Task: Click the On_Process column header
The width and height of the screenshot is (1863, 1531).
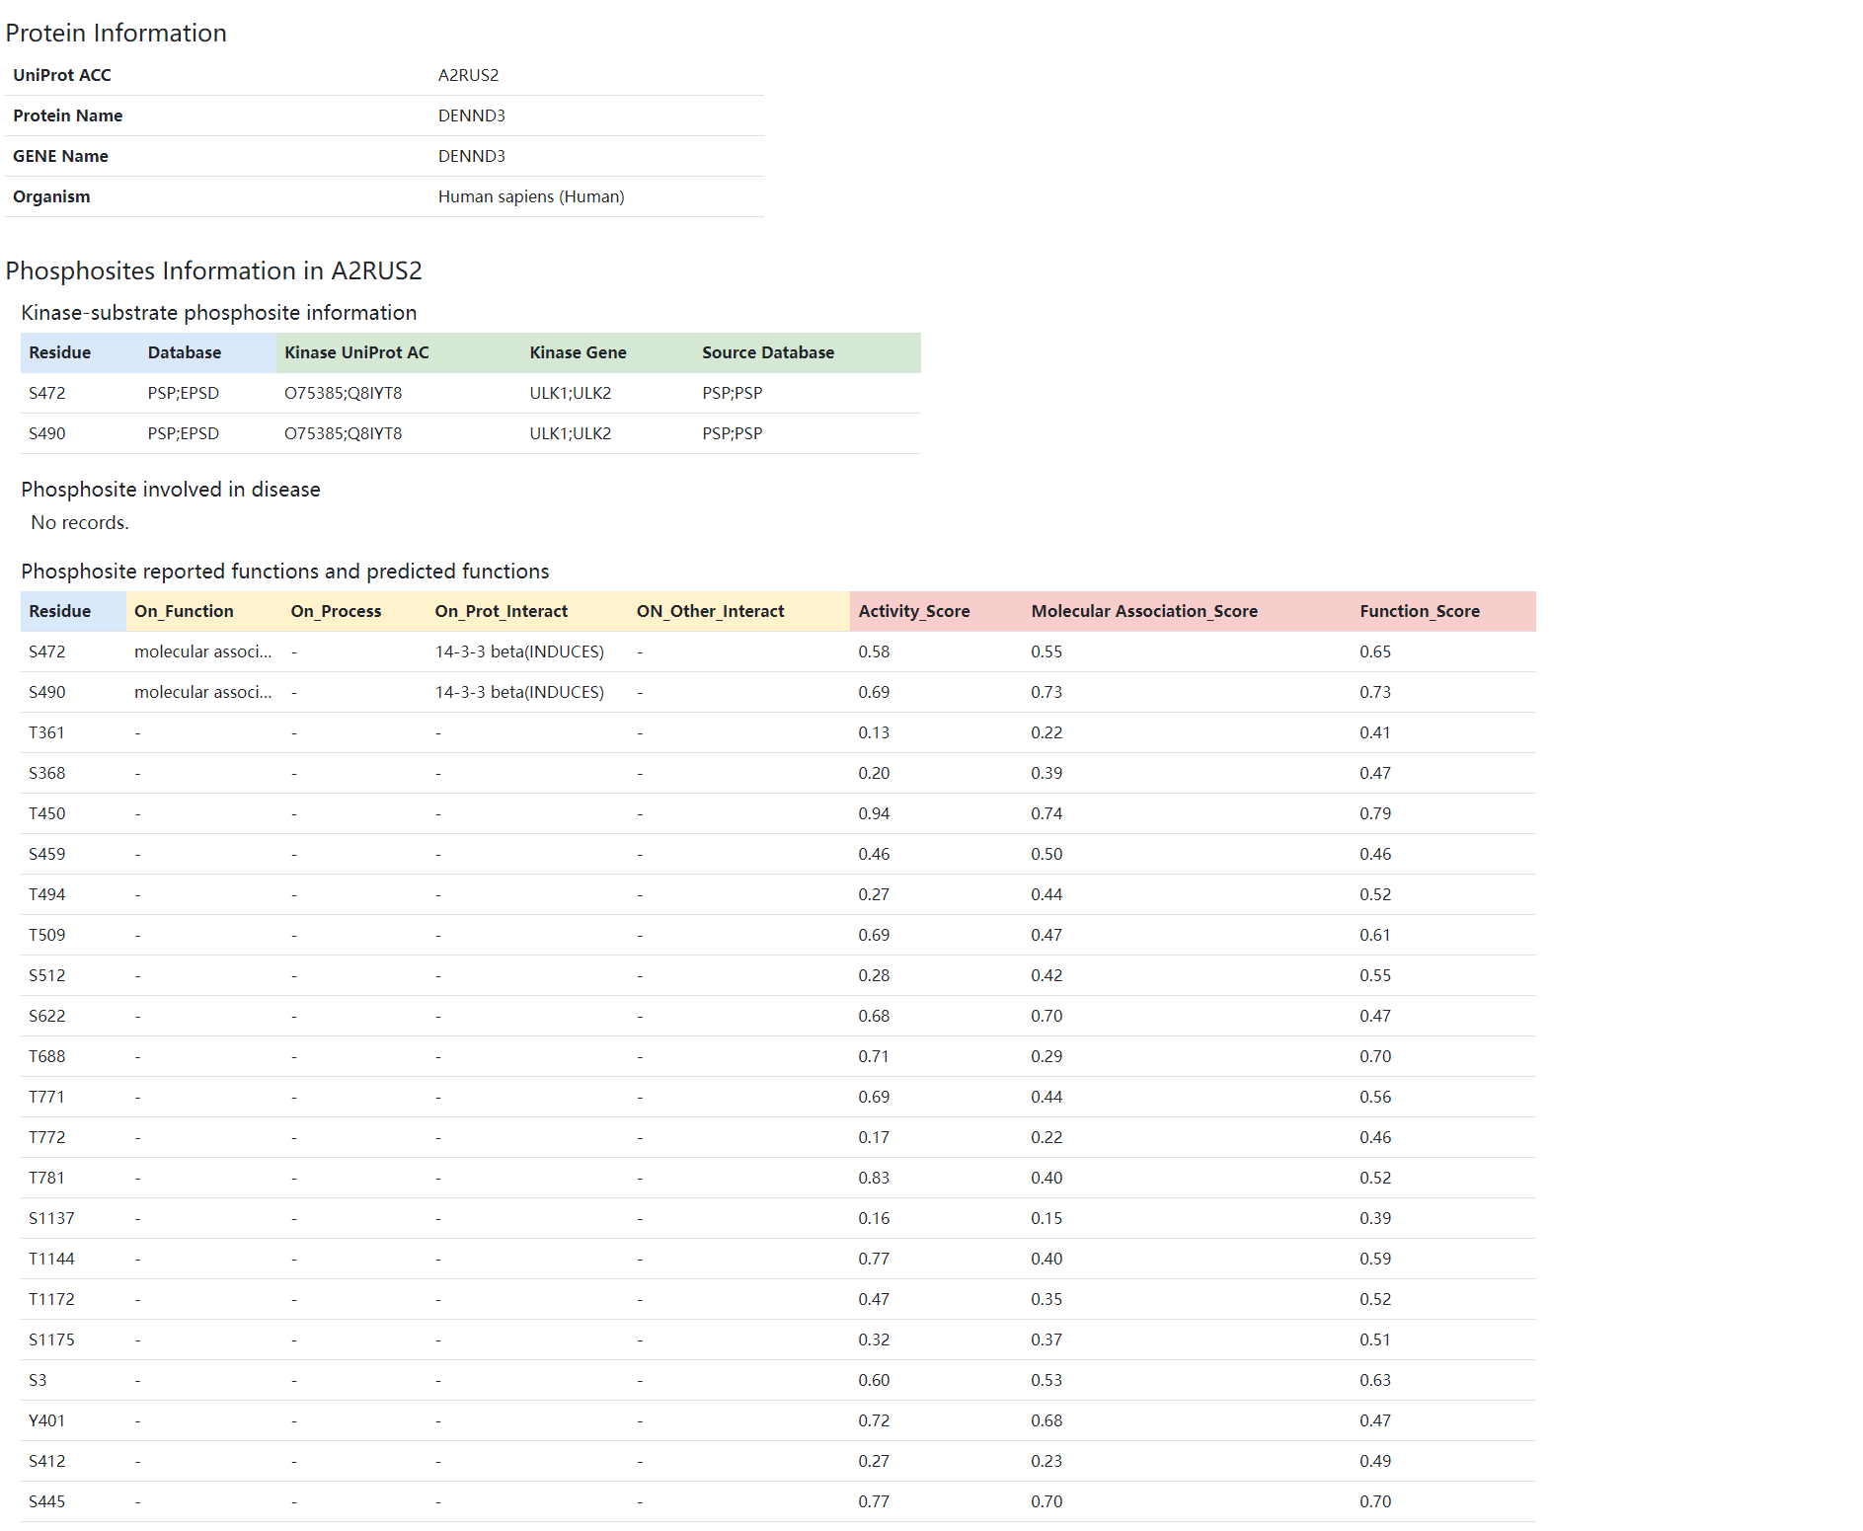Action: (336, 611)
